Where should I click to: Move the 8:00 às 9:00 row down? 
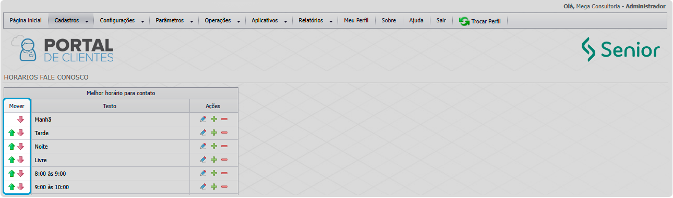coord(21,173)
